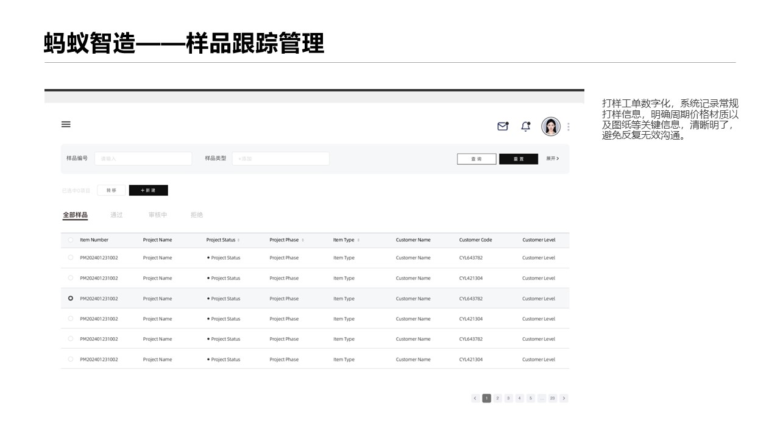
Task: Click CYL643782 in the highlighted row
Action: 471,299
